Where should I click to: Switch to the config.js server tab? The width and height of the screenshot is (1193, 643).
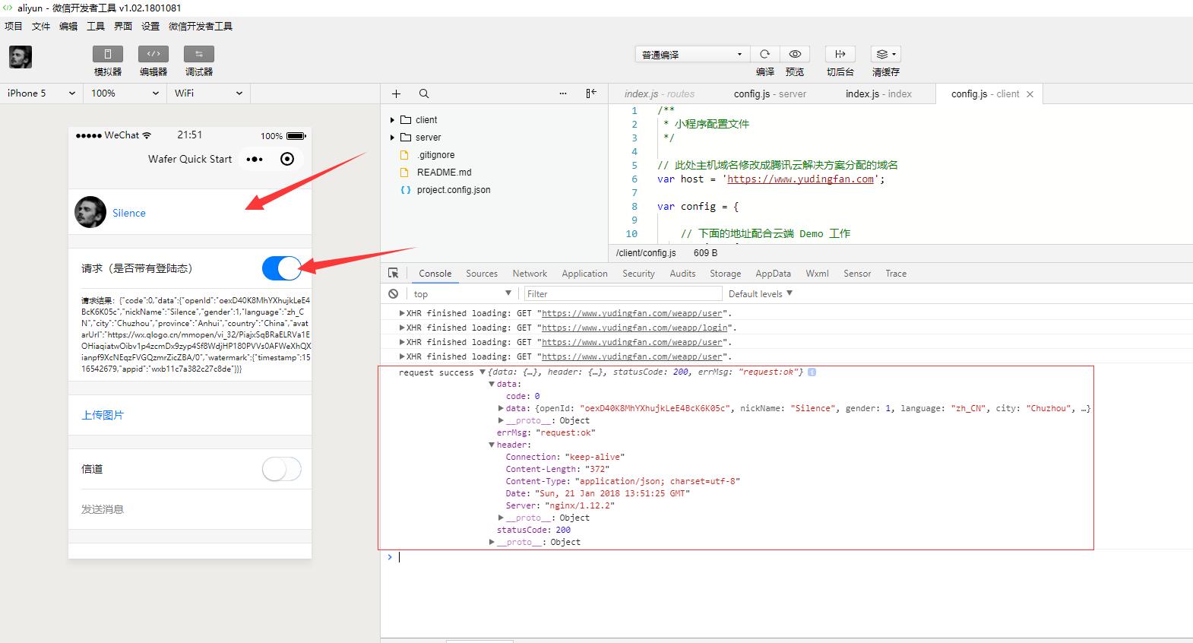point(770,93)
